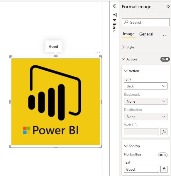Expand the Filters pane with double chevron

(x=114, y=6)
